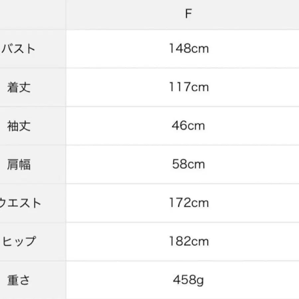Click the divider line below the F header
This screenshot has height=299, width=299.
[188, 29]
